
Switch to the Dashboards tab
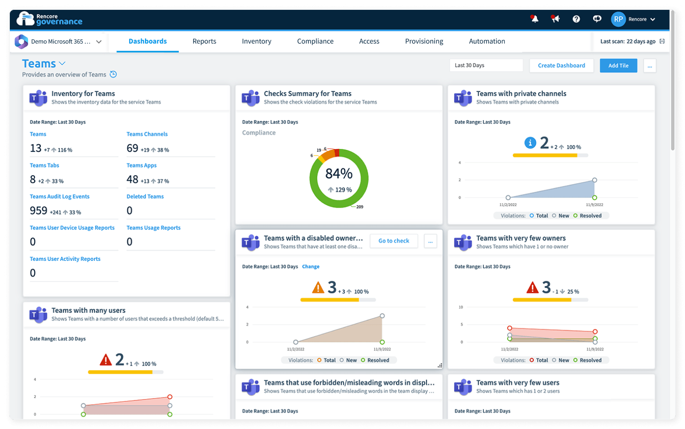click(x=148, y=41)
